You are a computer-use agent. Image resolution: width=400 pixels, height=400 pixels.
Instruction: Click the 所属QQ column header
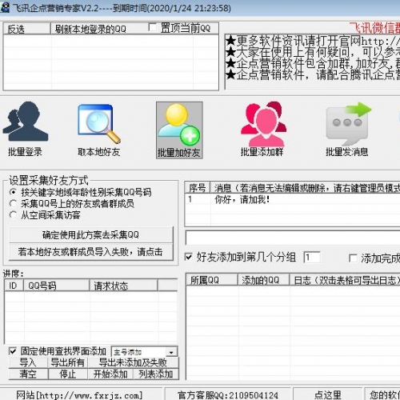click(x=212, y=280)
